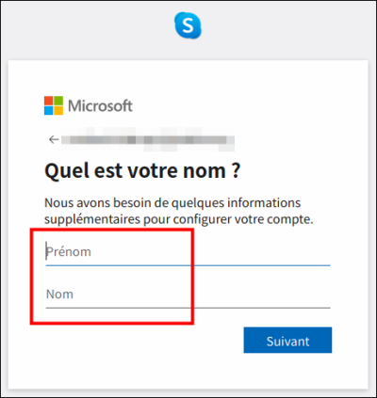
Task: Click the Suivant button
Action: (287, 341)
